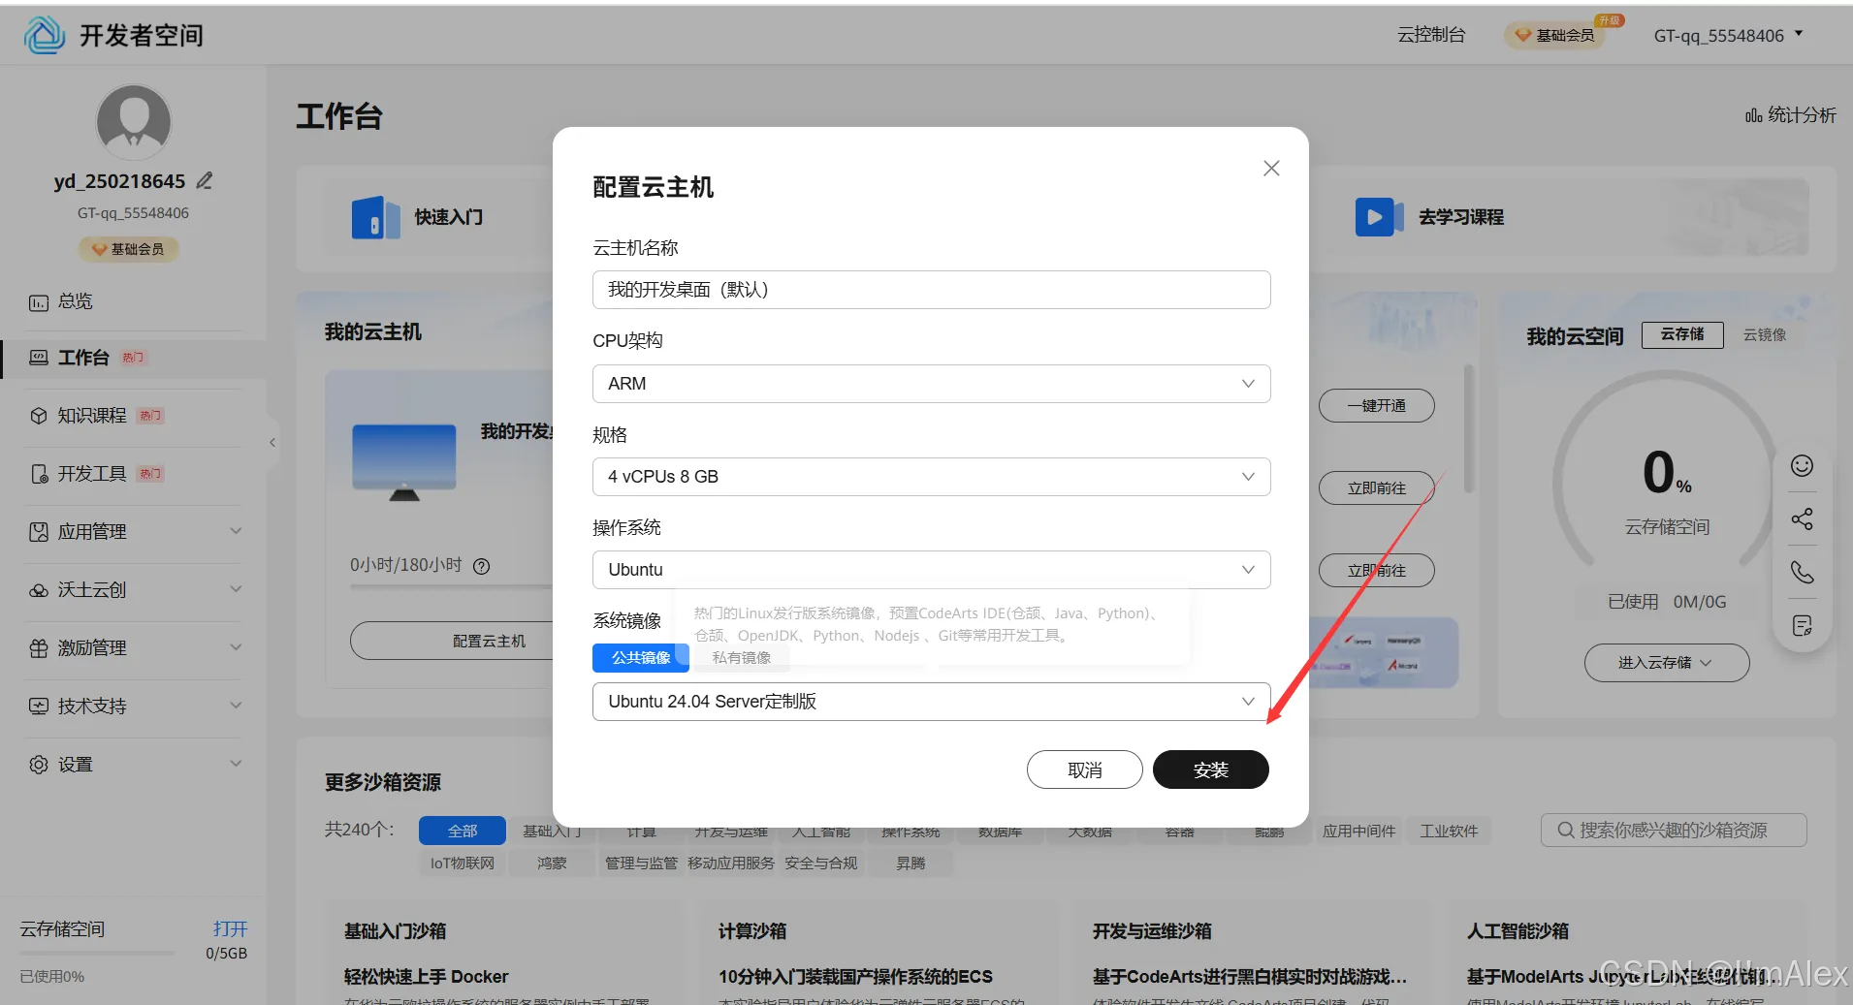Viewport: 1853px width, 1005px height.
Task: Click the share icon in floating sidebar
Action: [x=1803, y=519]
